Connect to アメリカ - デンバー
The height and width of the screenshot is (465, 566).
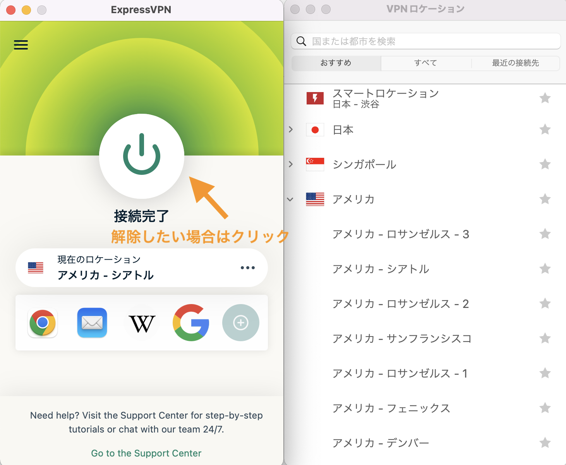(x=425, y=443)
